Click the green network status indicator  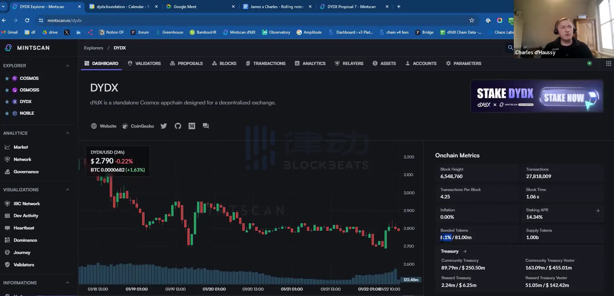point(589,63)
